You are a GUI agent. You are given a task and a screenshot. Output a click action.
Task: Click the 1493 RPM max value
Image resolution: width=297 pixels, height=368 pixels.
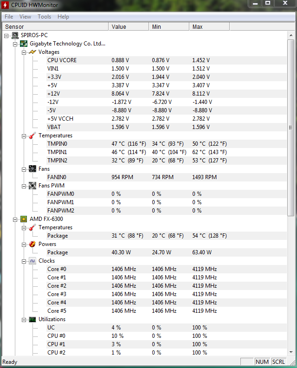(x=205, y=177)
